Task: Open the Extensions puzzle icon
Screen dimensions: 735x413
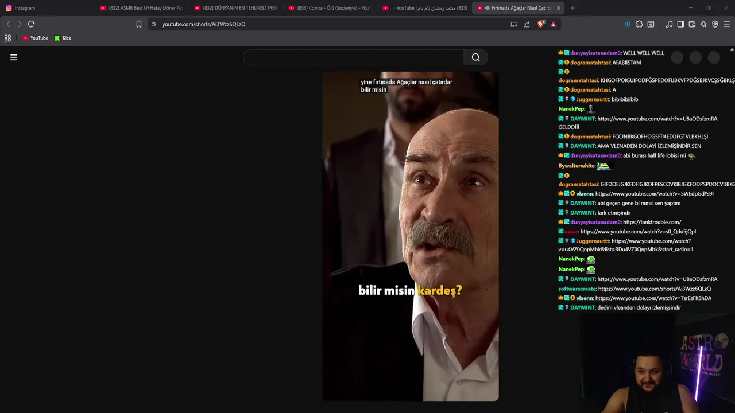Action: pos(639,24)
